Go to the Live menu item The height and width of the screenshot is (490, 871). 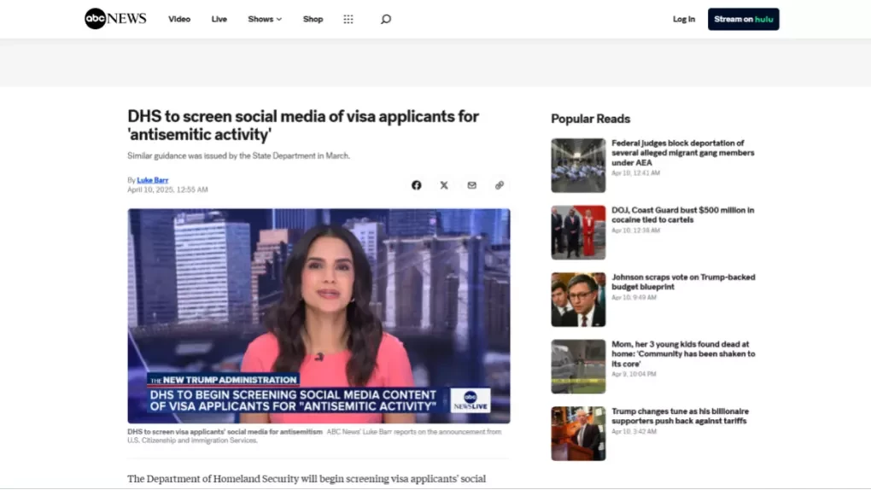click(x=219, y=19)
